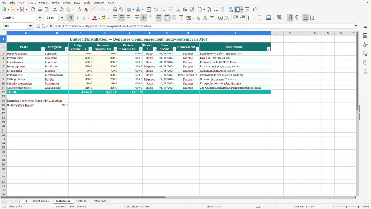
Task: Toggle Right-To-Left text direction
Action: click(x=297, y=18)
